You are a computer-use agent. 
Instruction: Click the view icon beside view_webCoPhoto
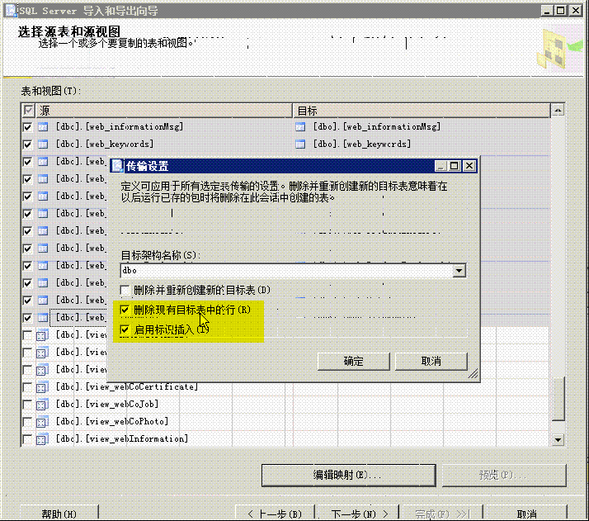(x=43, y=422)
